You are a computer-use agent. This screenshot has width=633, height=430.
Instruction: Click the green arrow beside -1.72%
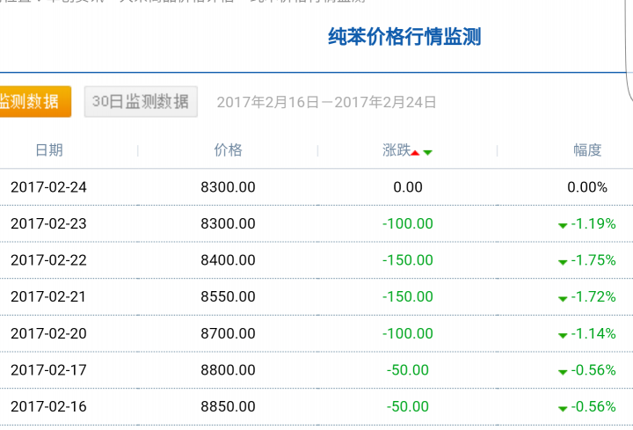563,299
